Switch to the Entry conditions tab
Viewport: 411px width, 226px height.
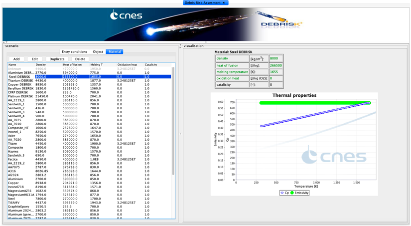(x=74, y=52)
